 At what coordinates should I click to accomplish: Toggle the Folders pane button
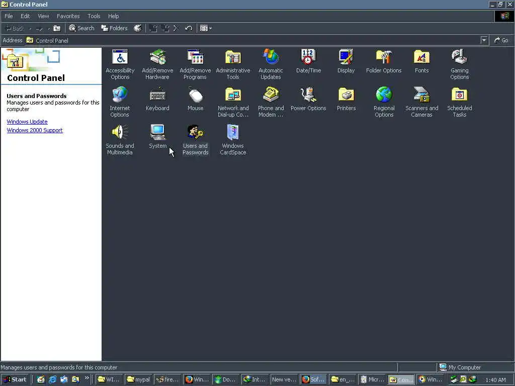click(114, 28)
